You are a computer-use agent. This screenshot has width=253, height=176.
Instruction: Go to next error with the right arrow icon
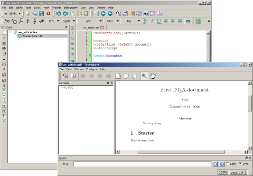click(x=110, y=14)
